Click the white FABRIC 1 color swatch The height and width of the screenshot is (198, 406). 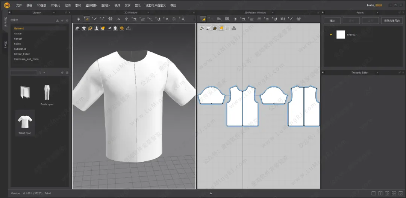[x=341, y=34]
